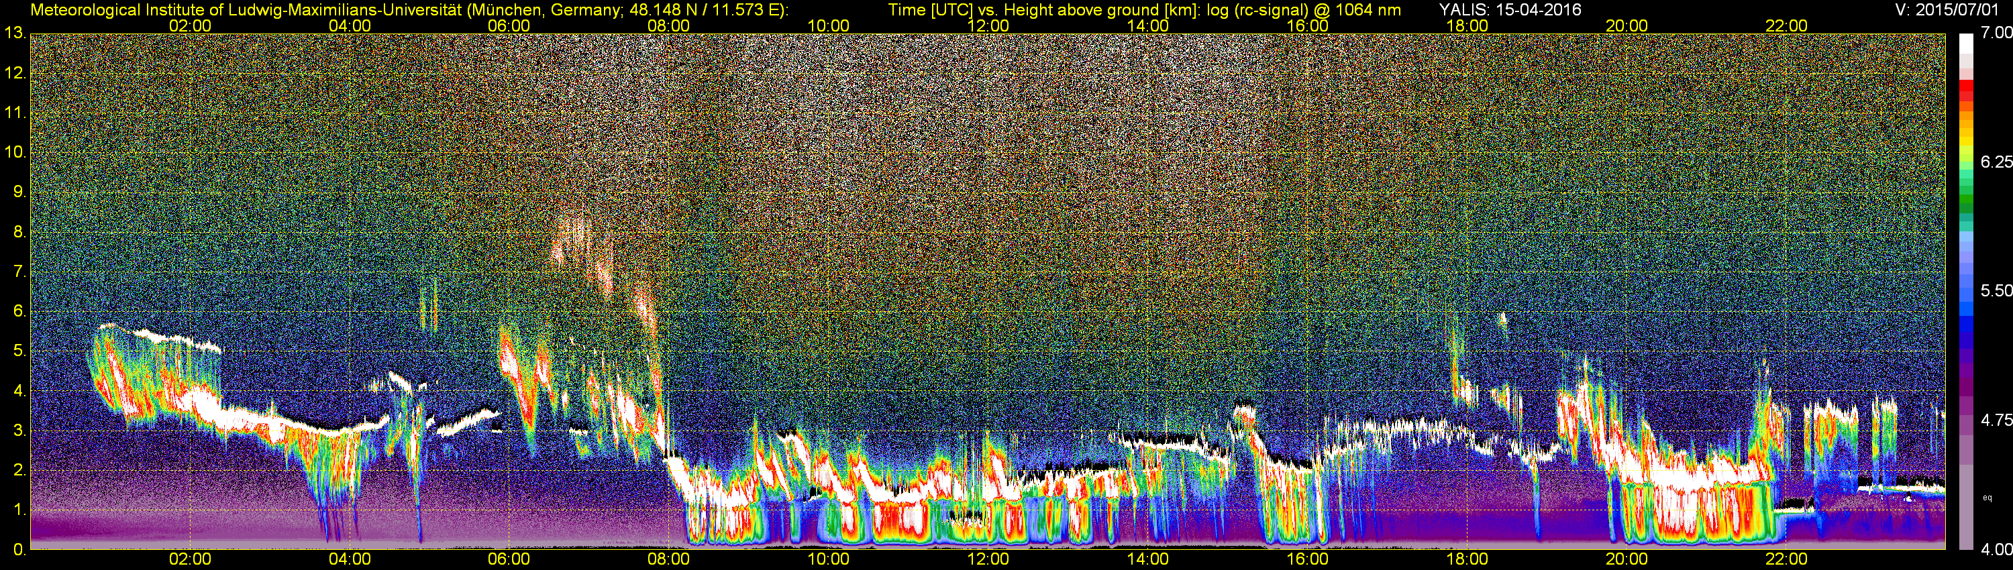Click the 7. km height axis label
The width and height of the screenshot is (2013, 570).
[19, 272]
